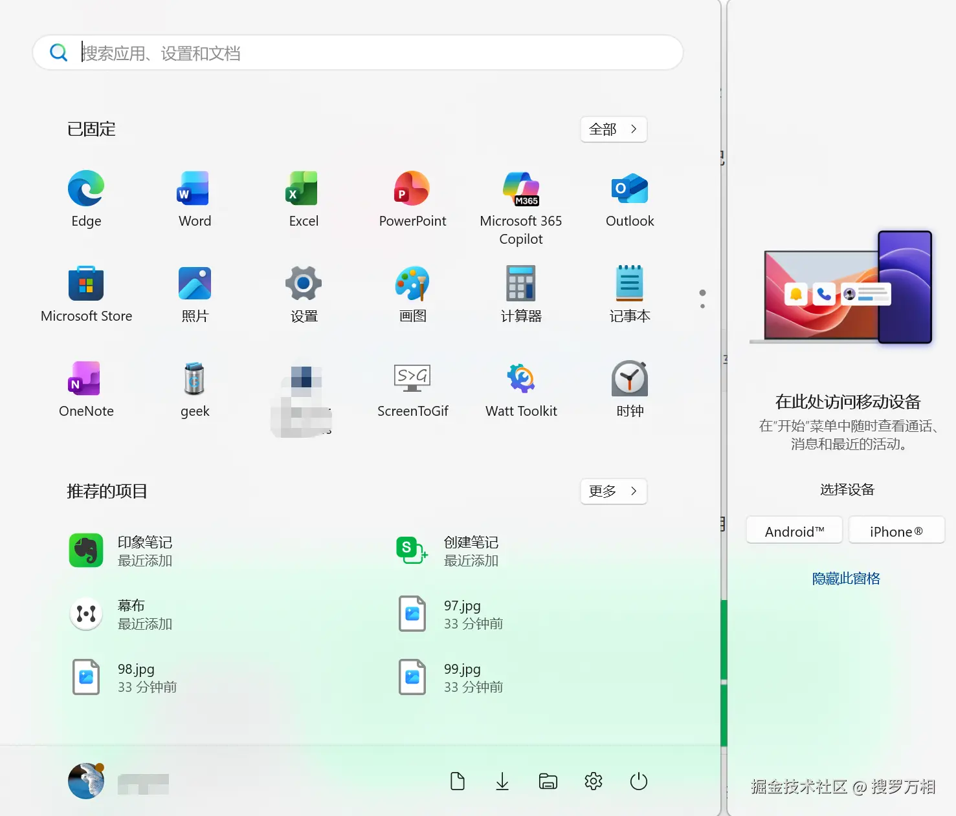Open File Explorer shortcut in bottom bar
The width and height of the screenshot is (956, 816).
click(x=548, y=781)
